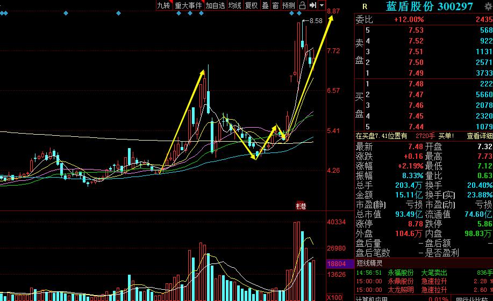This screenshot has width=493, height=301.
Task: Click the 外盘 104.6万 value
Action: (408, 233)
